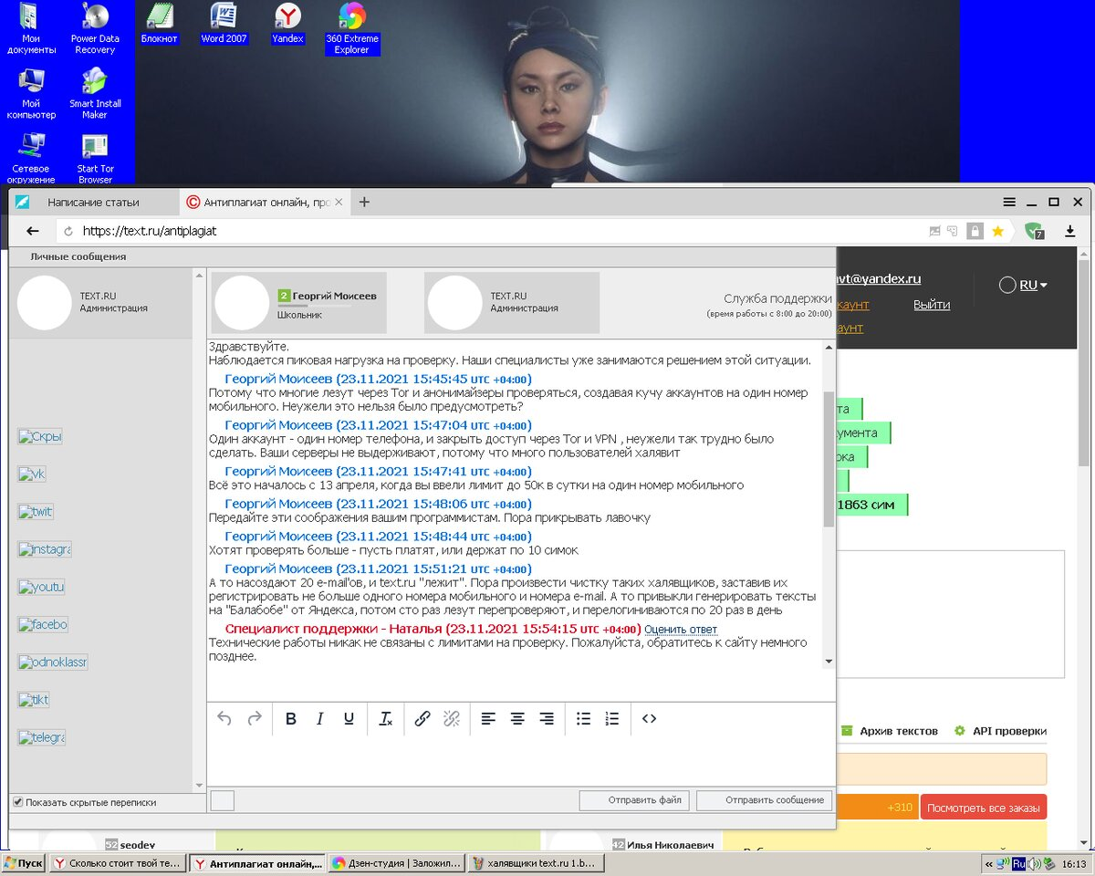This screenshot has height=876, width=1095.
Task: Open 'Архив текстов' section
Action: (x=890, y=731)
